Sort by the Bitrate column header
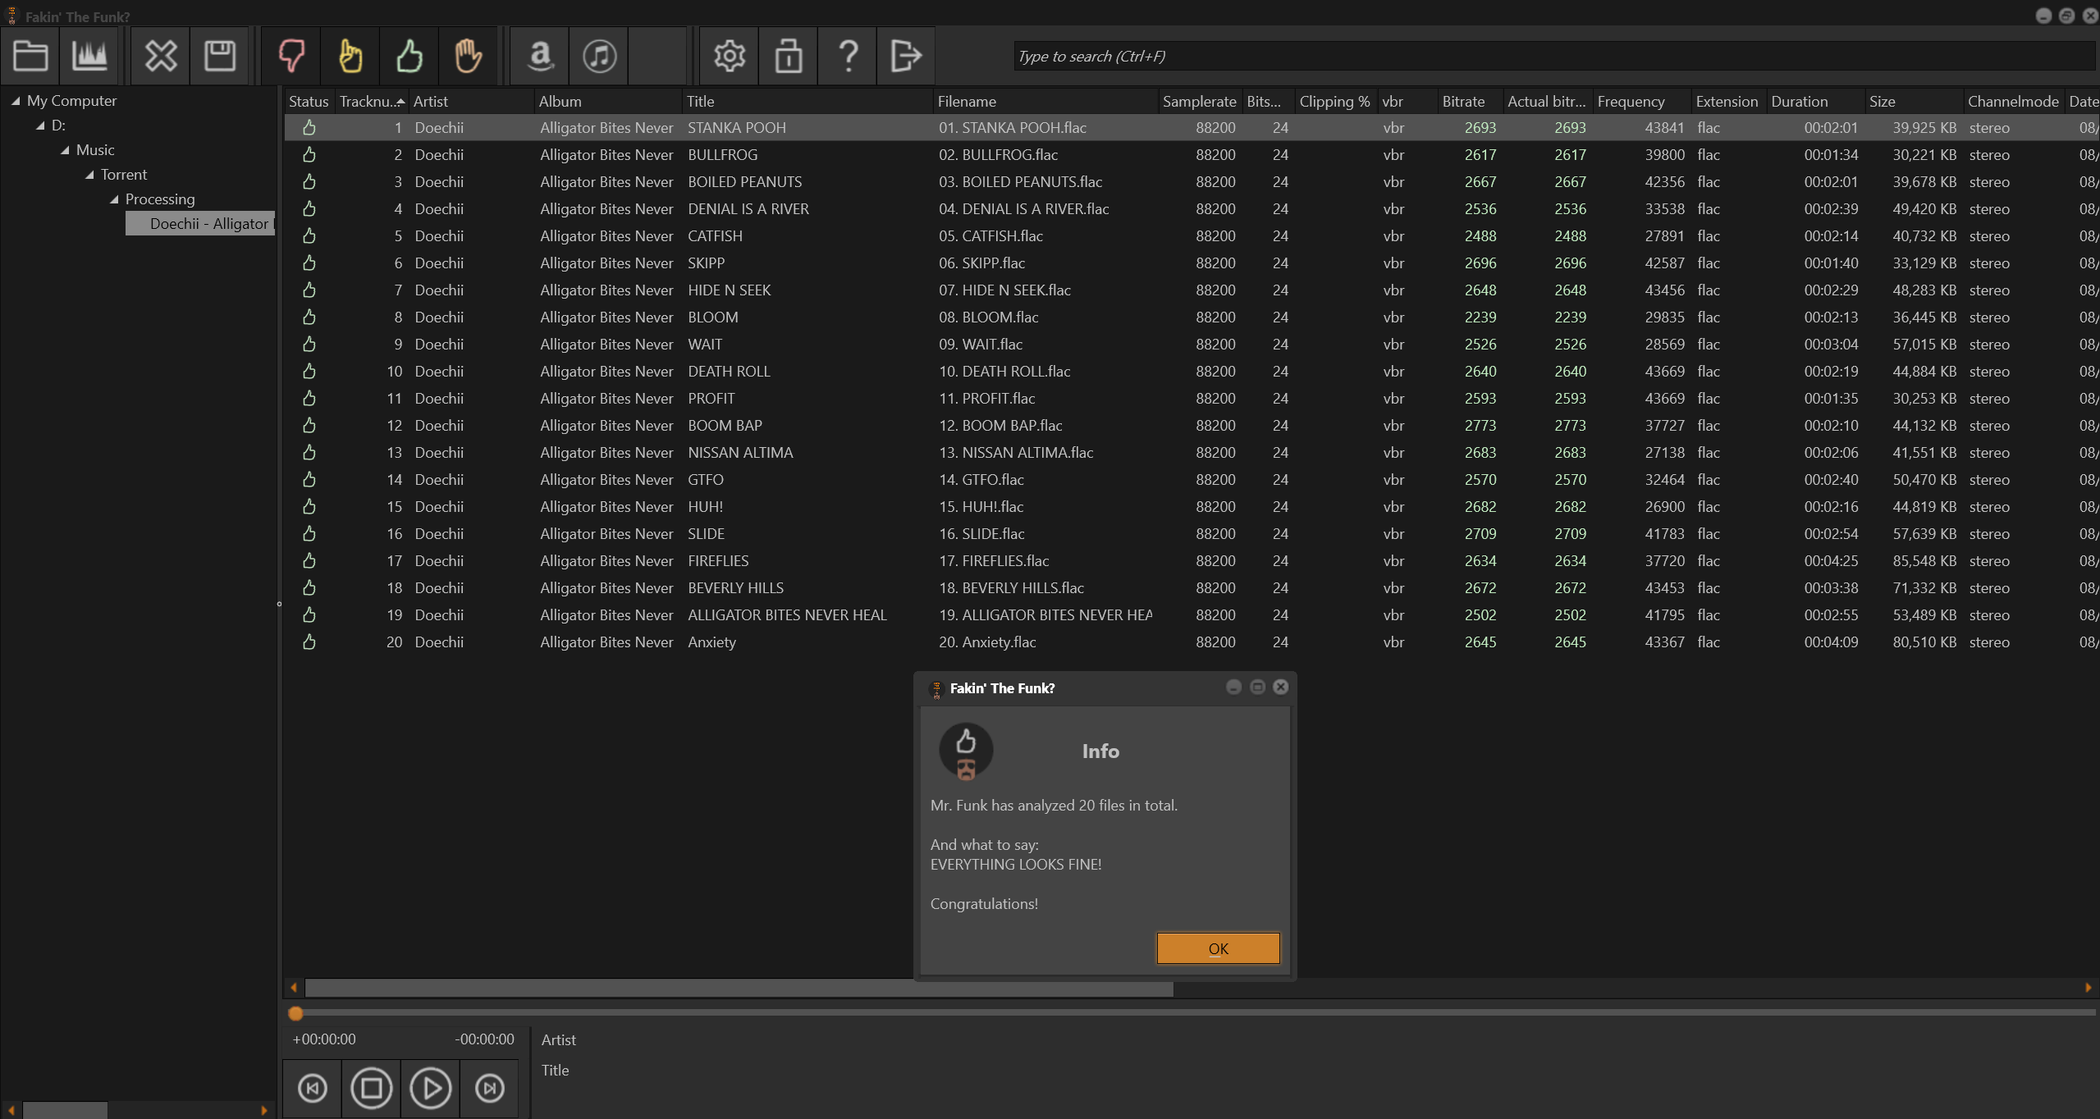This screenshot has width=2100, height=1119. (x=1463, y=101)
